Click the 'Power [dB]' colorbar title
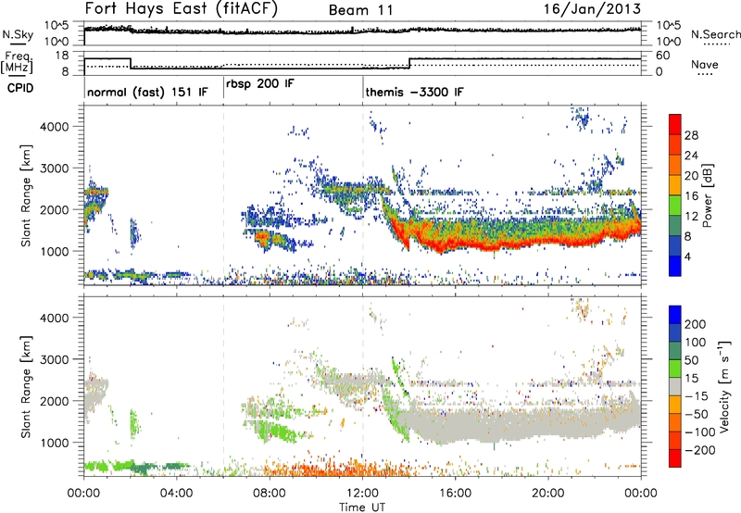 (708, 195)
